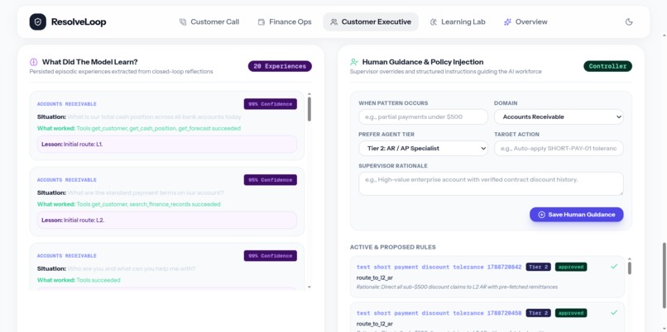The image size is (667, 332).
Task: Click the people icon beside Customer Executive
Action: (x=334, y=22)
